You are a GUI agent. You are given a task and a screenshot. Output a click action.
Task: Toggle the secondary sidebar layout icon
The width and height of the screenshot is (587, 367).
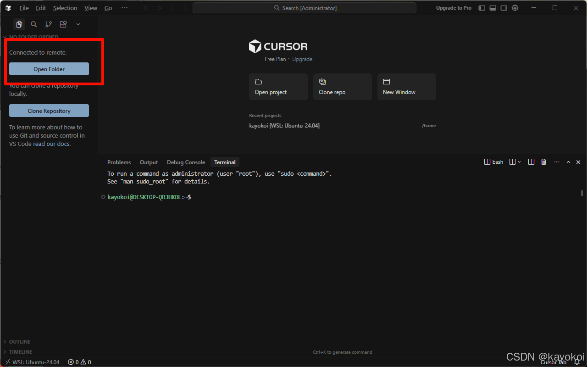504,8
